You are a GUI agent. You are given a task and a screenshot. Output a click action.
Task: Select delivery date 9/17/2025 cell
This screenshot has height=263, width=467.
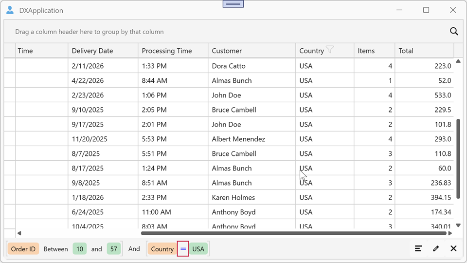pyautogui.click(x=103, y=124)
